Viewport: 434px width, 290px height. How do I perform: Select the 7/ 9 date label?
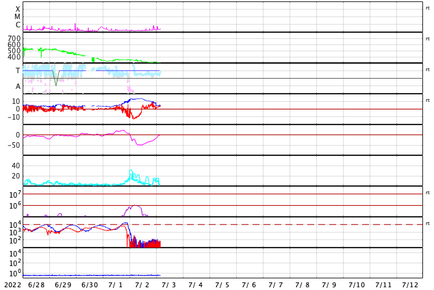tap(329, 285)
